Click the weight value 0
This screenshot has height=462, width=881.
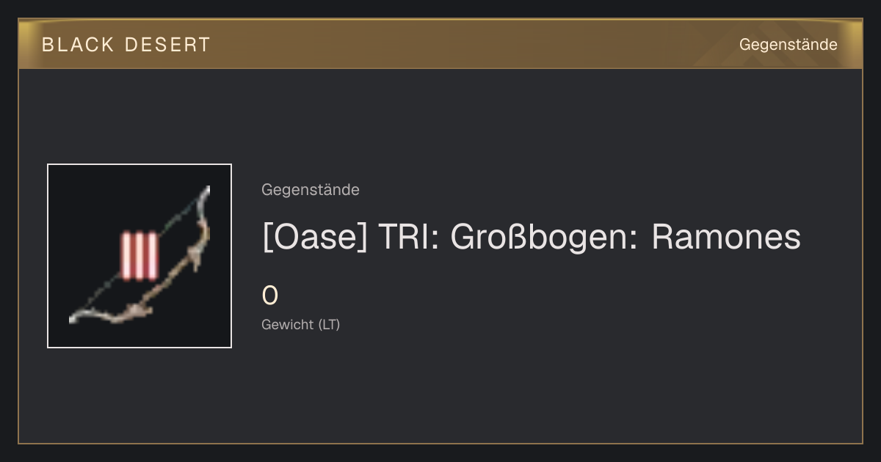[270, 296]
